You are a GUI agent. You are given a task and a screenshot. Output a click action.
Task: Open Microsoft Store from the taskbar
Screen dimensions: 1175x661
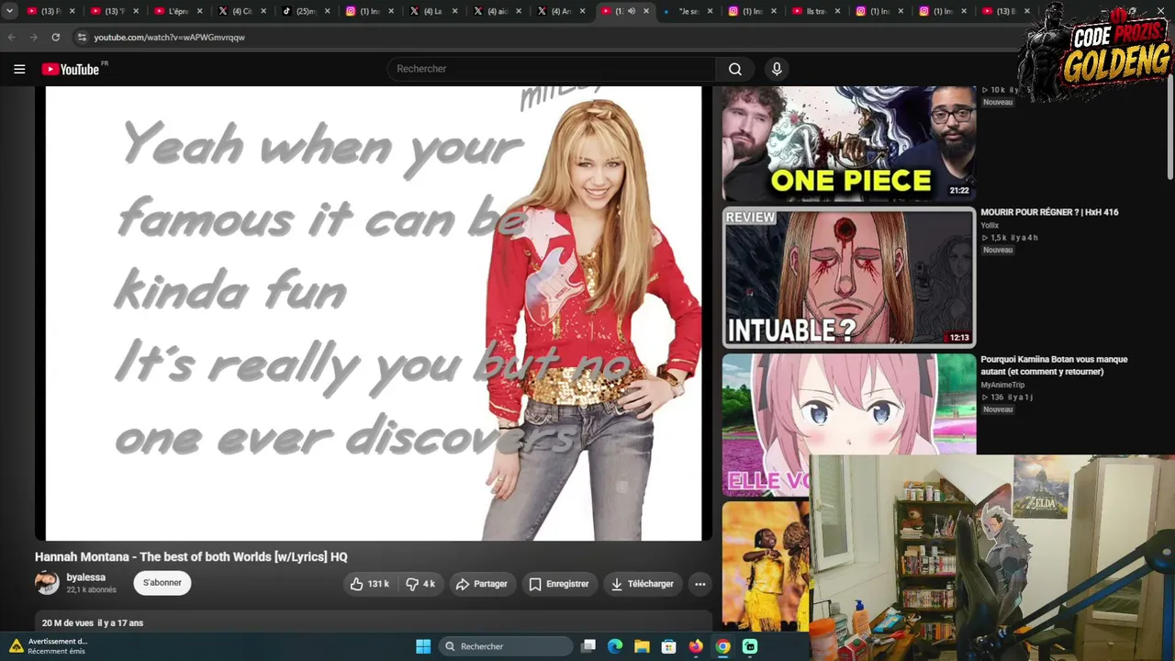[x=669, y=646]
